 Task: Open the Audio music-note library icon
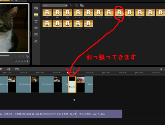tap(36, 41)
